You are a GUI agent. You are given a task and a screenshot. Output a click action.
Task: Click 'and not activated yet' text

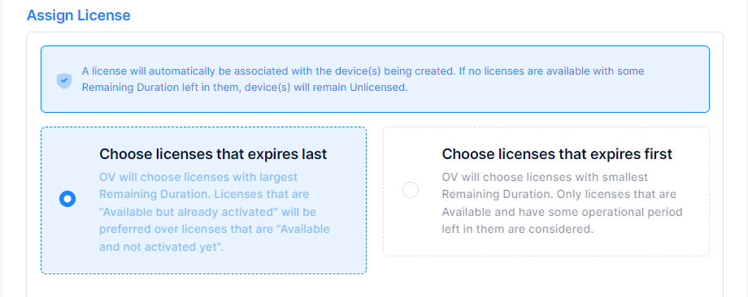(161, 247)
